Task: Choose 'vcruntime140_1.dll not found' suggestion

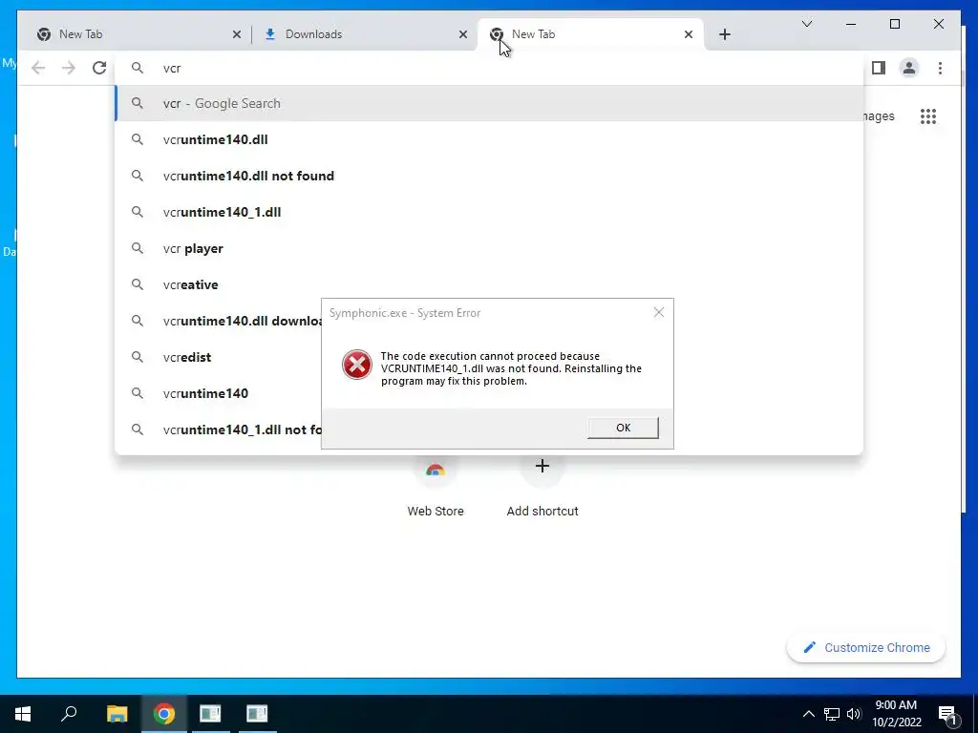Action: tap(219, 429)
